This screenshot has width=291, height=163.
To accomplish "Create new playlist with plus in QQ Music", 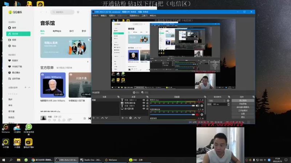I will point(25,87).
